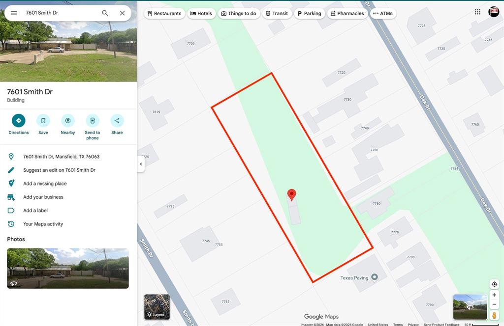
Task: Select the Pharmacies category chip
Action: 347,13
